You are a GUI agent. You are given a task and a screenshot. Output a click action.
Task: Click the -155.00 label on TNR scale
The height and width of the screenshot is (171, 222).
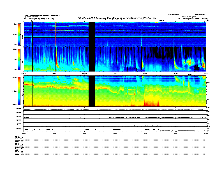coord(15,105)
